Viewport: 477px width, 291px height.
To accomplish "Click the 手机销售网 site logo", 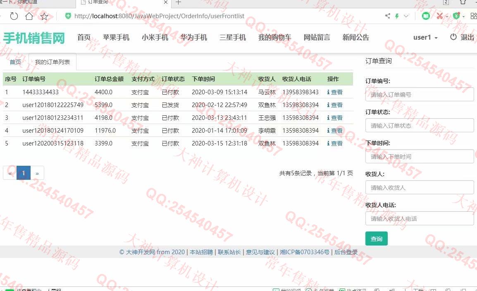I will [x=34, y=38].
